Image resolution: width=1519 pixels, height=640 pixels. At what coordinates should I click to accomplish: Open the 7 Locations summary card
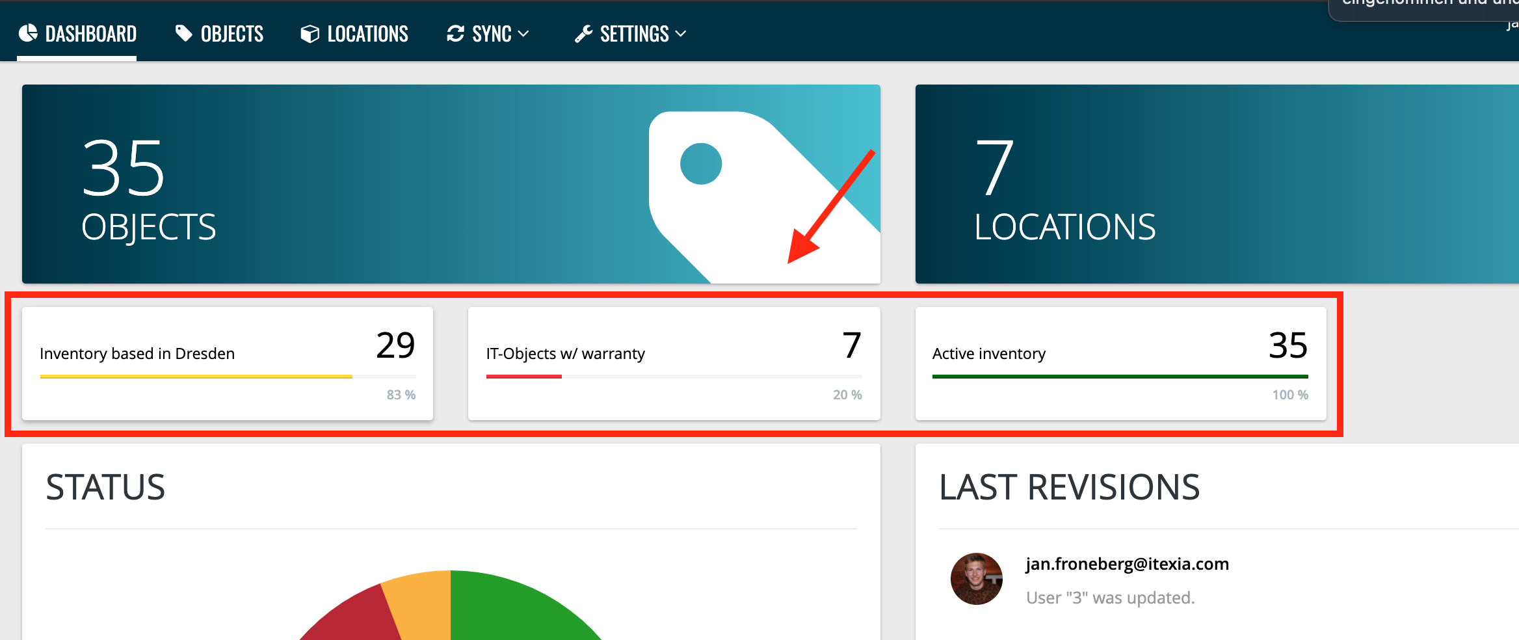[1217, 184]
